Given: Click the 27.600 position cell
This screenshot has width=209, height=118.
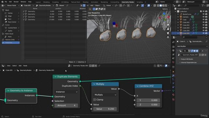Looking at the screenshot, I should 52,20.
